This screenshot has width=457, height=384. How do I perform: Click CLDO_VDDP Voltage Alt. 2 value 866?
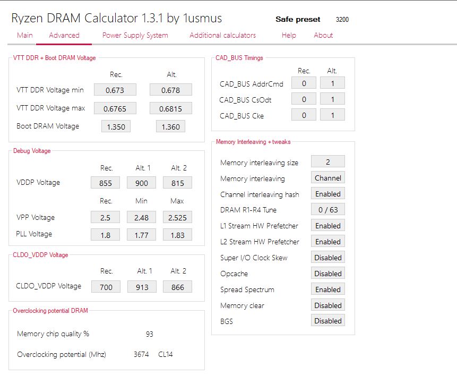pos(177,287)
